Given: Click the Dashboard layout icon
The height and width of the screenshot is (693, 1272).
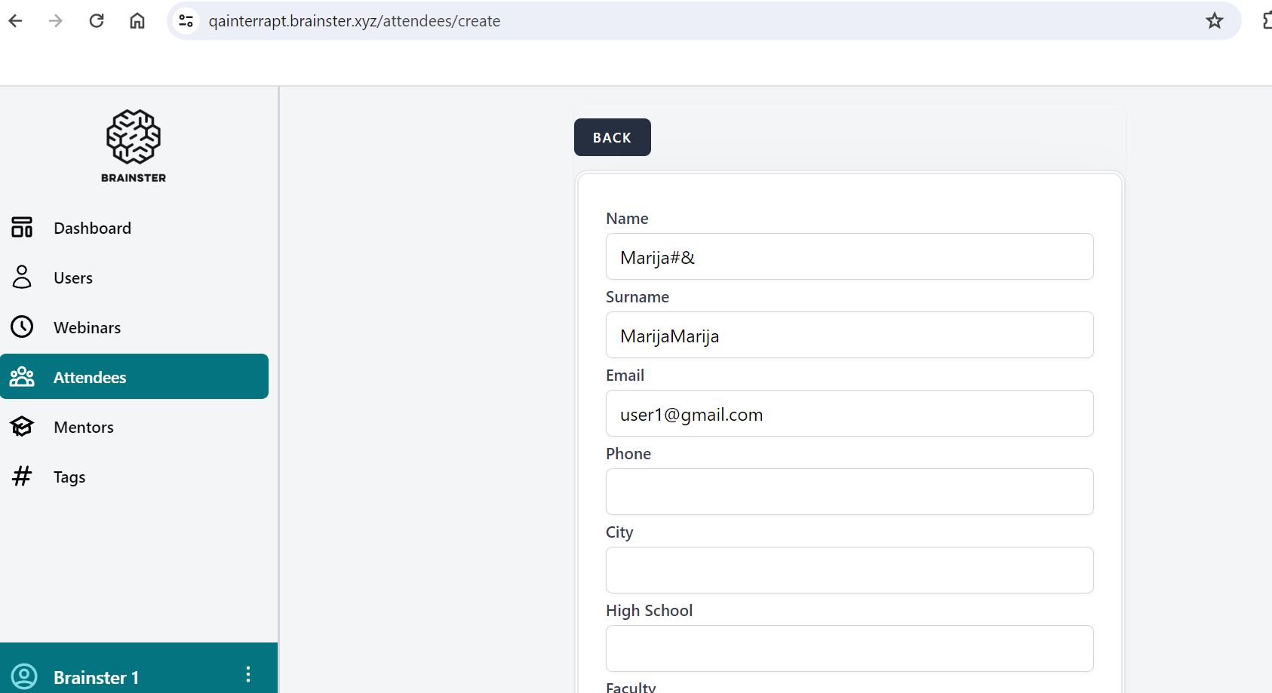Looking at the screenshot, I should point(22,227).
